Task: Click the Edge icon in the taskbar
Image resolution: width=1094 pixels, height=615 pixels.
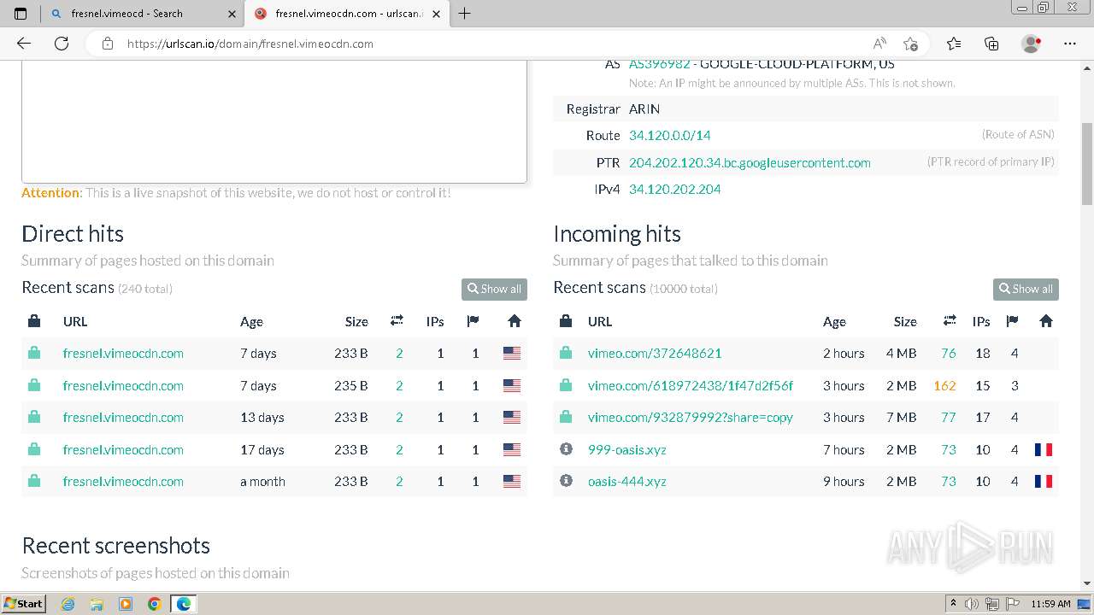Action: point(183,603)
